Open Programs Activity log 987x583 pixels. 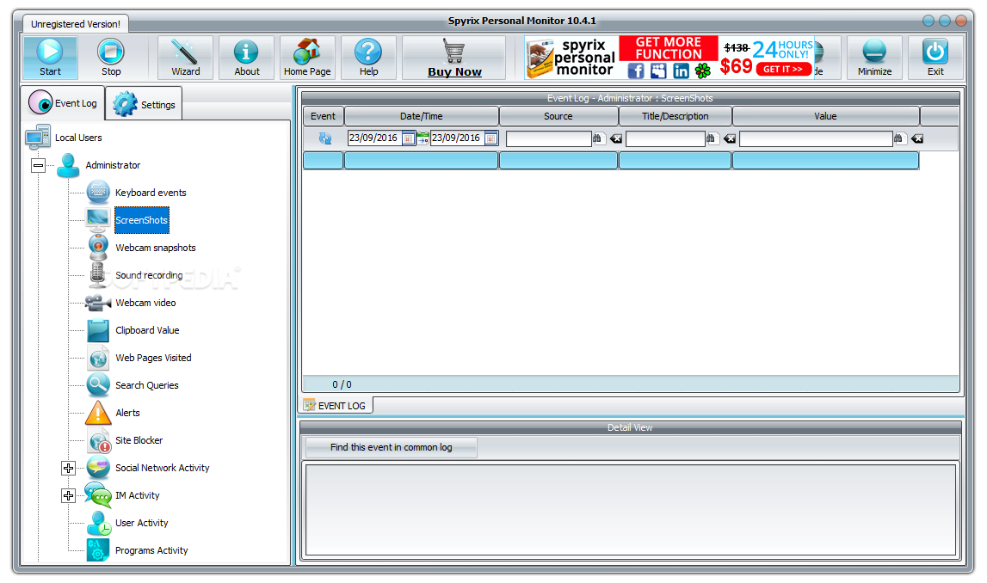151,550
